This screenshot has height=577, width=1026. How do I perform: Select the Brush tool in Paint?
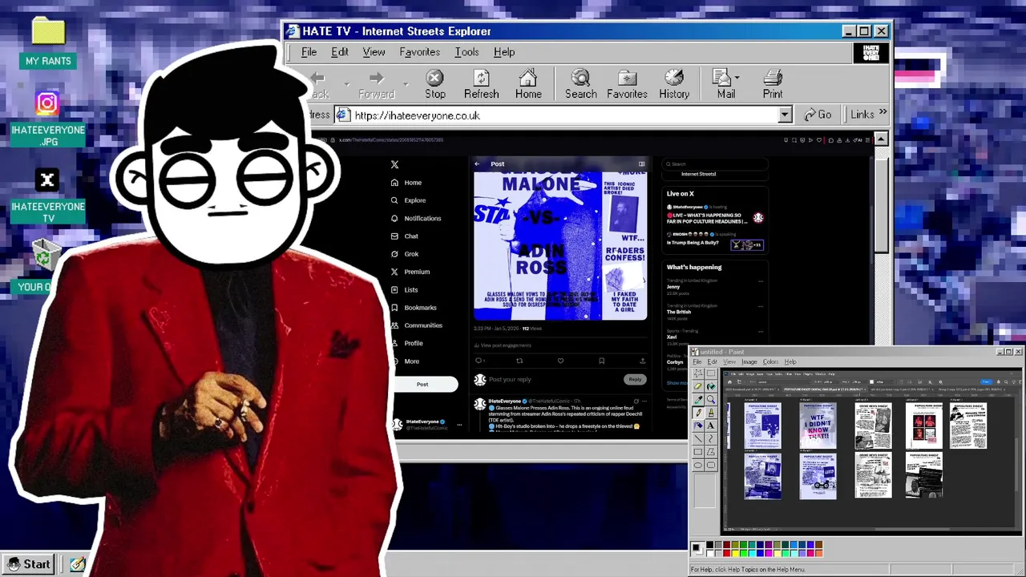711,413
